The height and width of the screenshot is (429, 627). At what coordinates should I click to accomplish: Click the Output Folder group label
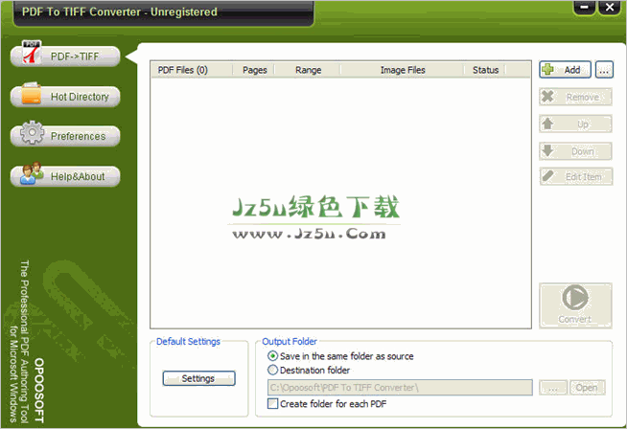290,342
